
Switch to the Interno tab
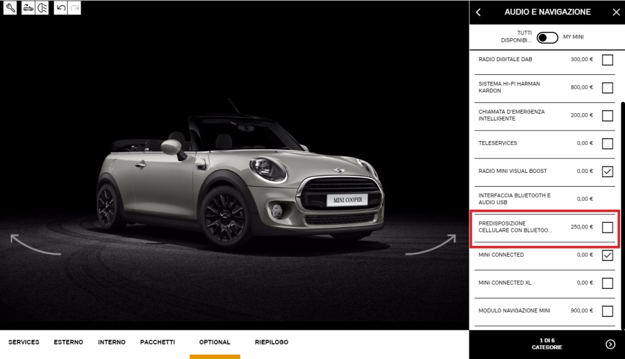tap(112, 342)
